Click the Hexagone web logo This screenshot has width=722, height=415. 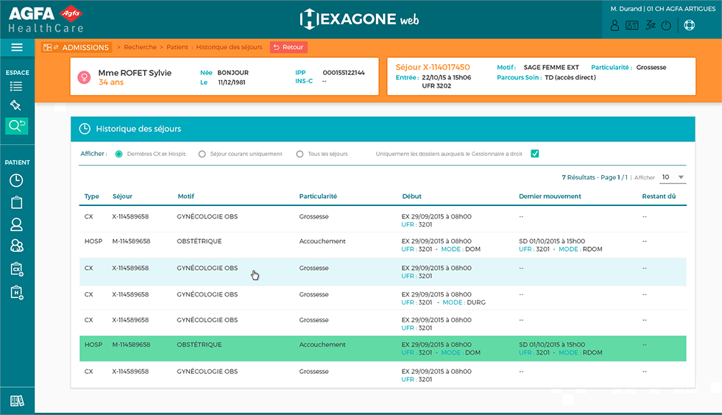tap(359, 19)
